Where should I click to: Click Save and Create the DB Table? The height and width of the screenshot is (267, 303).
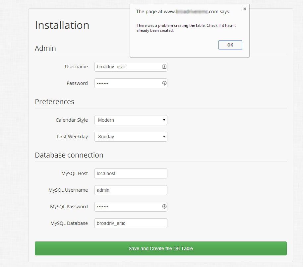(160, 248)
